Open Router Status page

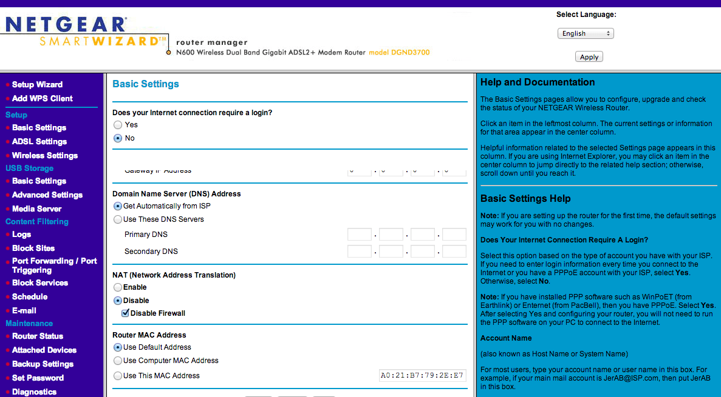(x=38, y=336)
